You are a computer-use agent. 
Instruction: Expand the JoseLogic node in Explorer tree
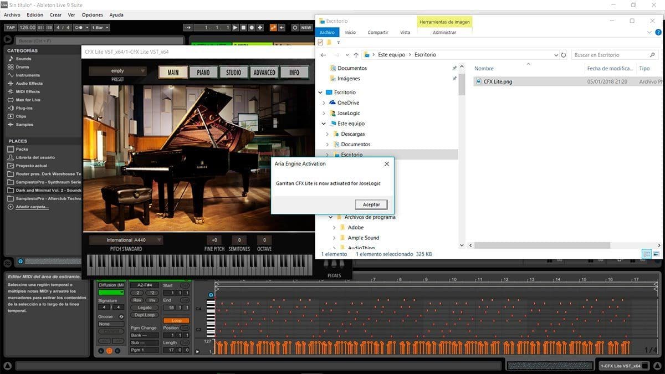click(324, 113)
